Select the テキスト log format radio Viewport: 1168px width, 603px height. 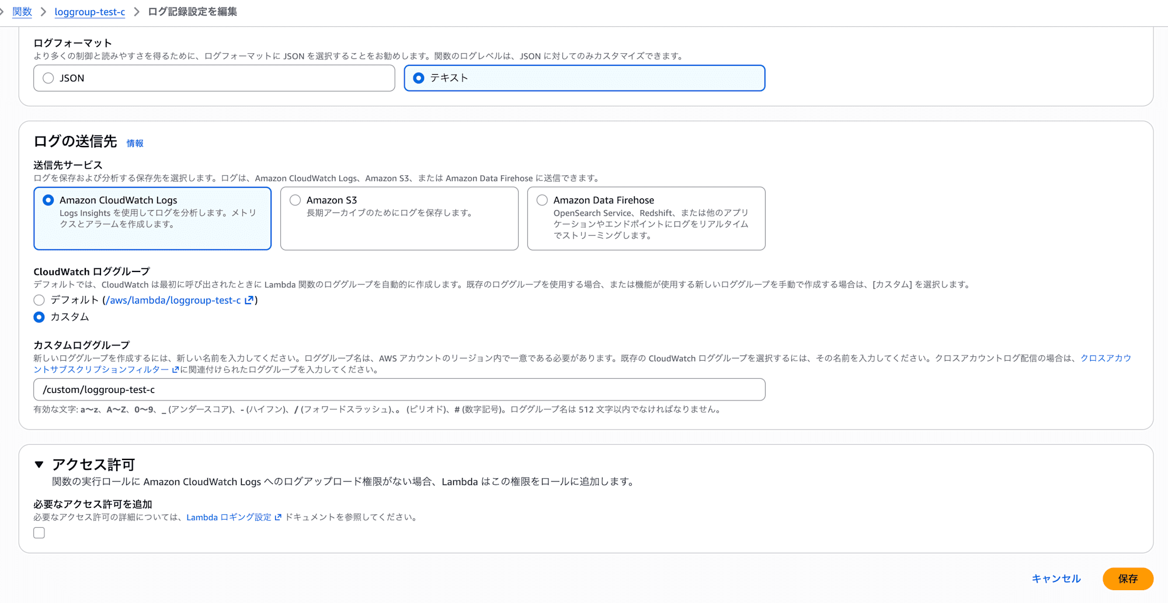pyautogui.click(x=419, y=78)
